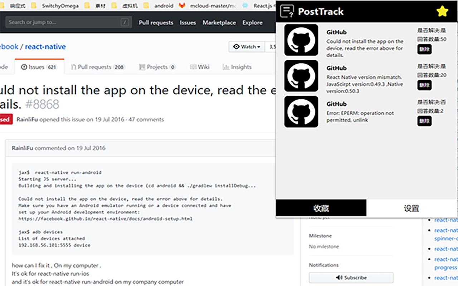
Task: Click the android-setup.html URL in code block
Action: point(105,218)
